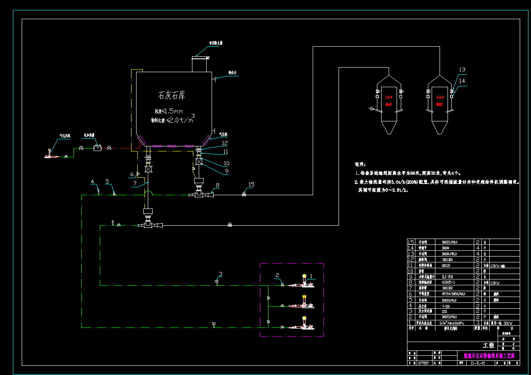Screen dimensions: 531x375
Task: Select the pressure gauge symbol under callout 4
Action: point(99,191)
